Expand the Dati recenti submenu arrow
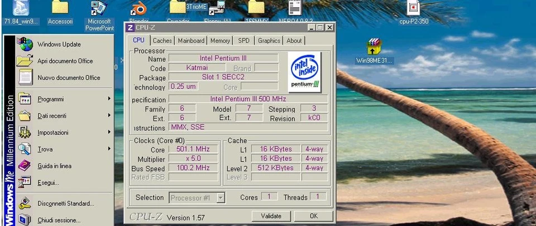 point(109,116)
